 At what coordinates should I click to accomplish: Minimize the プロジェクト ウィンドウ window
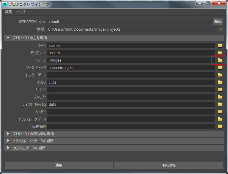coord(200,3)
